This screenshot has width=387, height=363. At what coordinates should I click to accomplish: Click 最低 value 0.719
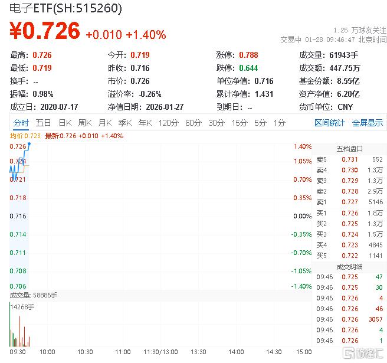coord(42,68)
